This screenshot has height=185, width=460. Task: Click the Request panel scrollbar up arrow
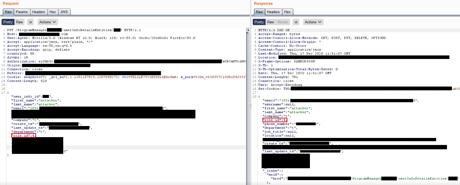pyautogui.click(x=248, y=30)
